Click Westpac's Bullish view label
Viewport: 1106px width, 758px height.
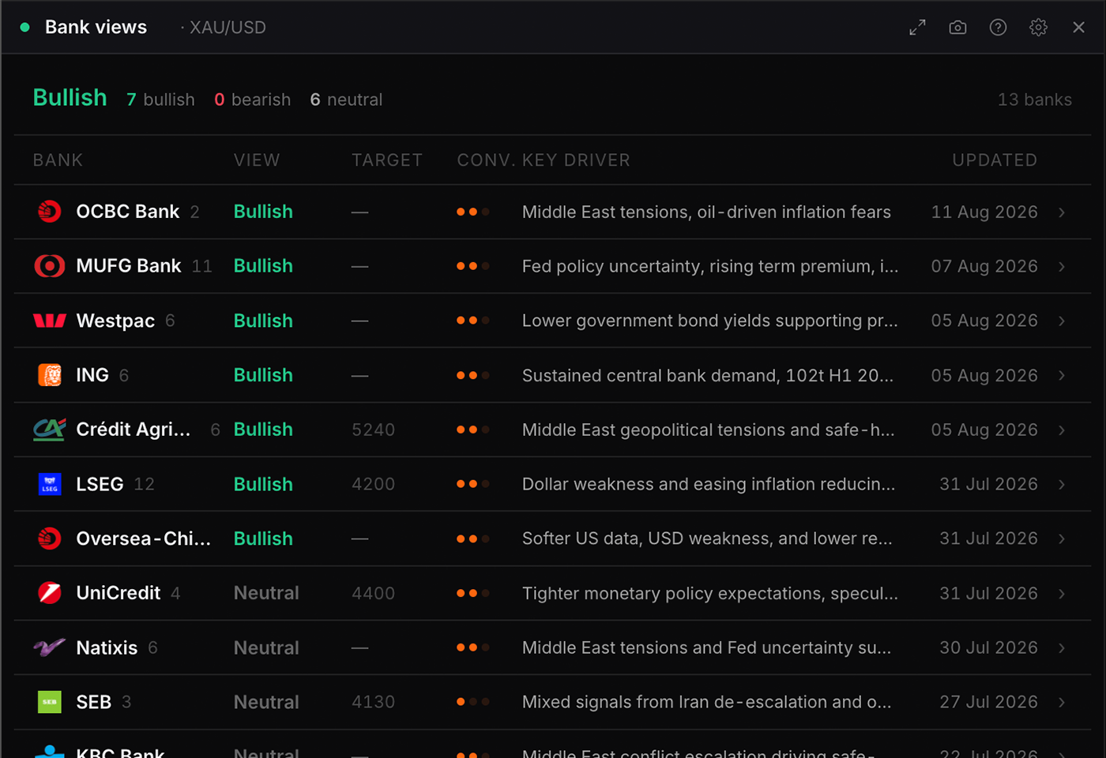coord(263,321)
